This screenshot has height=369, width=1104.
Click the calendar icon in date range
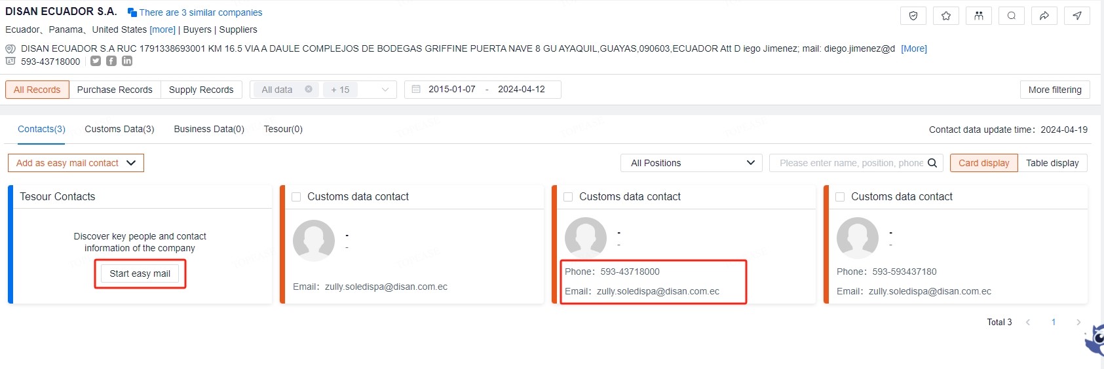(x=416, y=89)
